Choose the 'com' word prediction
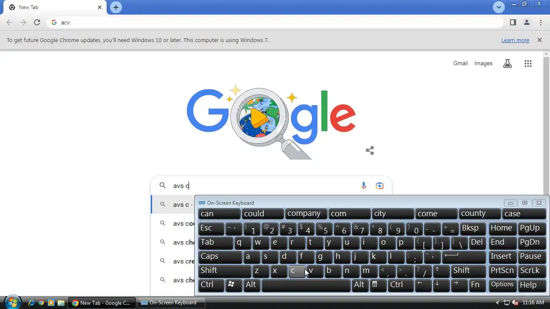 pyautogui.click(x=350, y=214)
